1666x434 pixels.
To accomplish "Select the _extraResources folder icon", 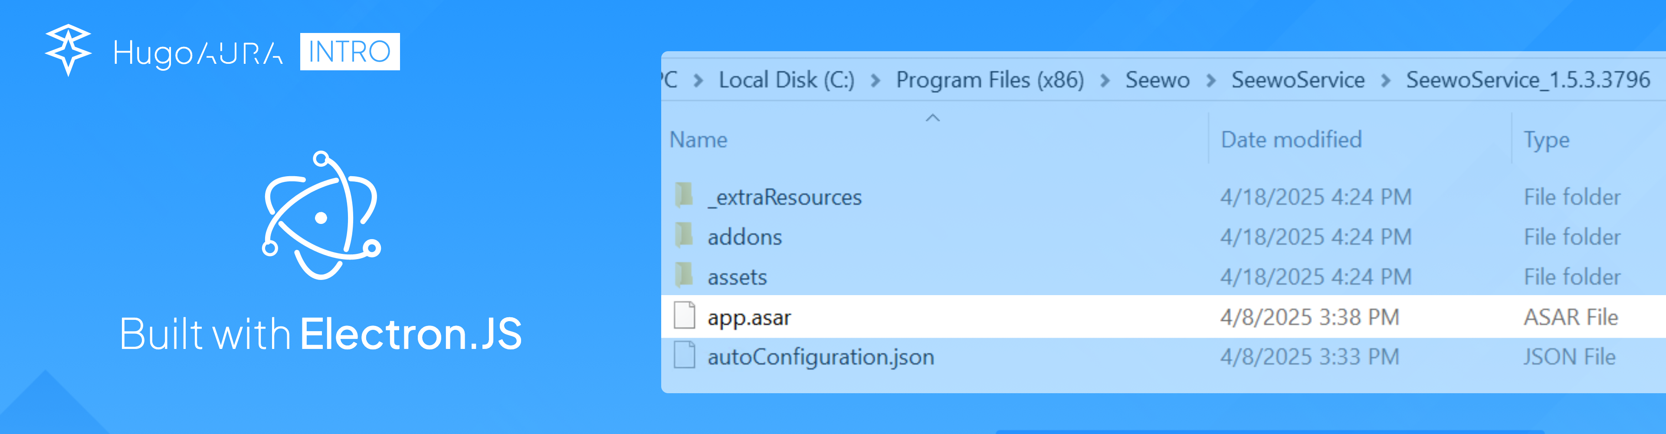I will (x=684, y=195).
